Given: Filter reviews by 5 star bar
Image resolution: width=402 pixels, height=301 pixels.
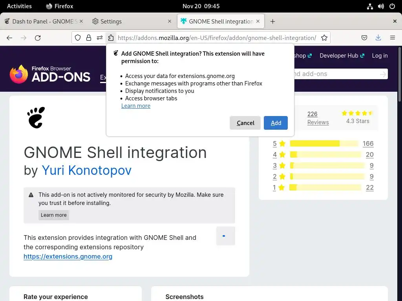Looking at the screenshot, I should pos(324,143).
